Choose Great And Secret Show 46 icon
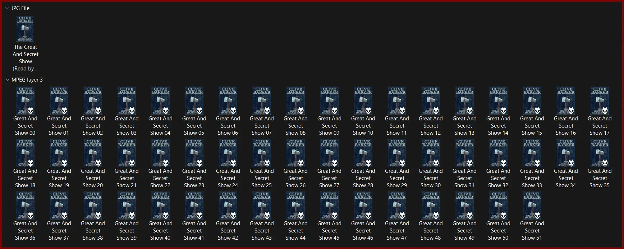This screenshot has height=249, width=624. click(363, 206)
